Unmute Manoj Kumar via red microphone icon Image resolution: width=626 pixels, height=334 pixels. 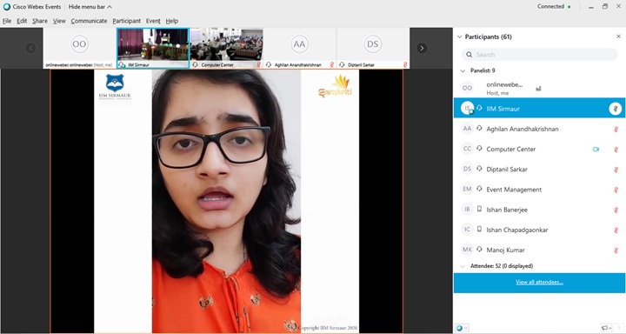click(x=616, y=250)
